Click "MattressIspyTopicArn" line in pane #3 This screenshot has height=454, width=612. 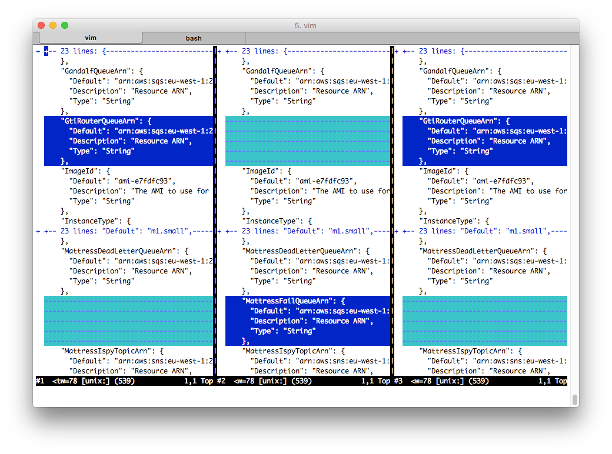pyautogui.click(x=471, y=351)
